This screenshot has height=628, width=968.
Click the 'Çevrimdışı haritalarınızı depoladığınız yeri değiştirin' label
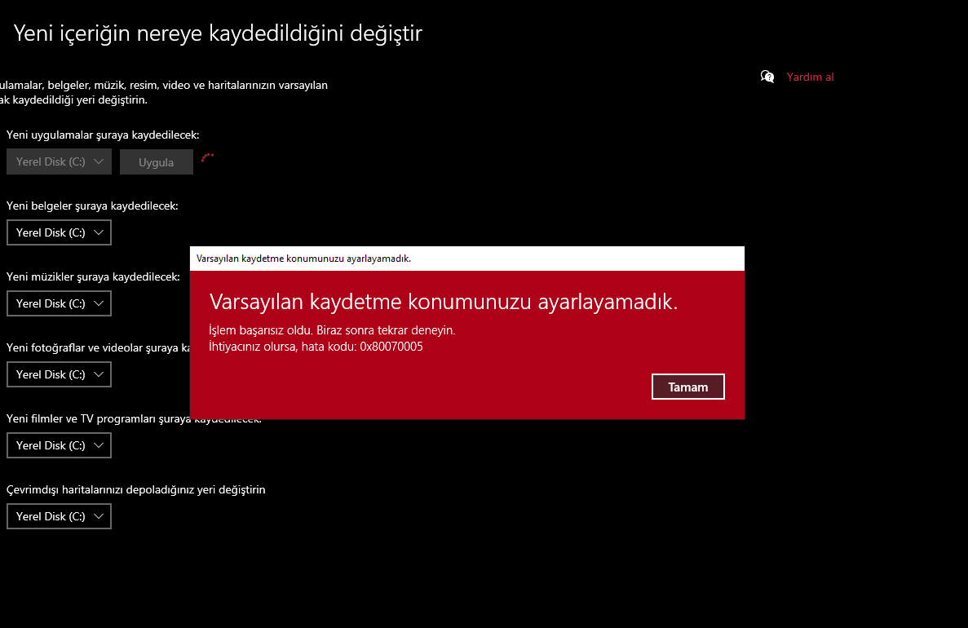coord(136,489)
